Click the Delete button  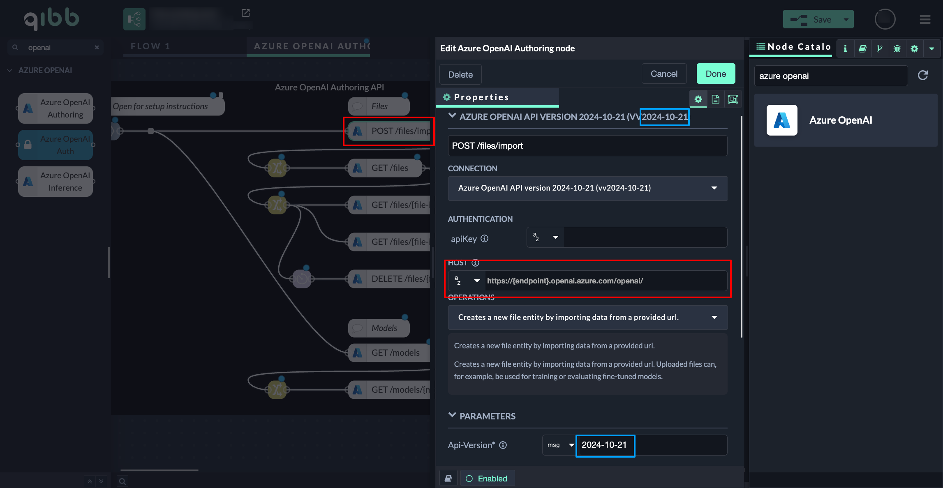point(460,75)
